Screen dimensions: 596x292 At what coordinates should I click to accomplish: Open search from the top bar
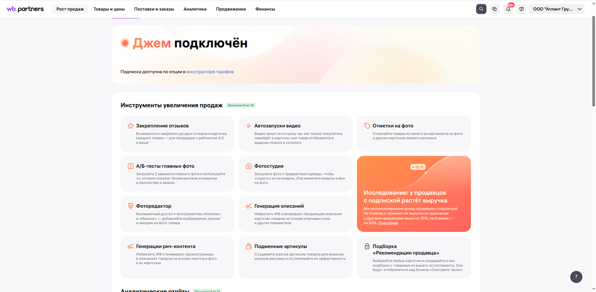point(481,8)
